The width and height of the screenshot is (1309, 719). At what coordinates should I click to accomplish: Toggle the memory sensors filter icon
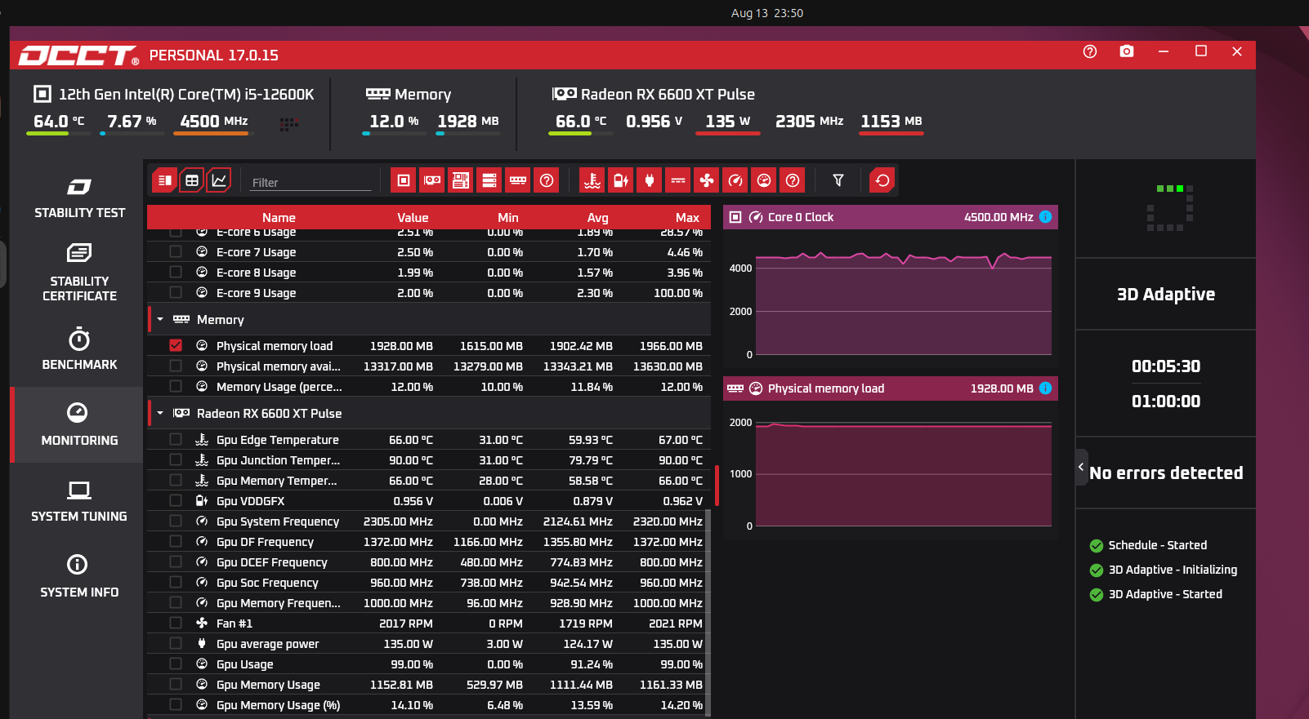518,180
